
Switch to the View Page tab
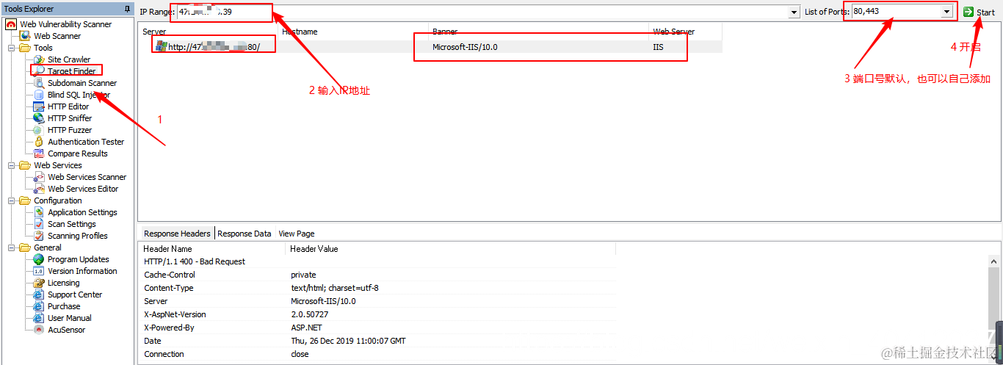point(297,234)
